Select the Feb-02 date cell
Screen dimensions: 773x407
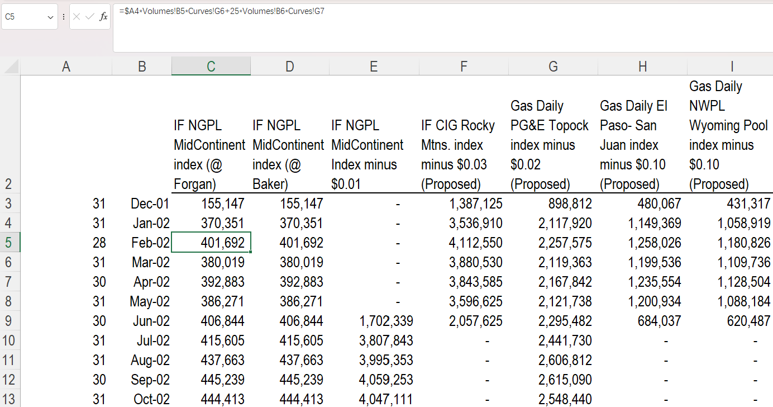click(142, 243)
